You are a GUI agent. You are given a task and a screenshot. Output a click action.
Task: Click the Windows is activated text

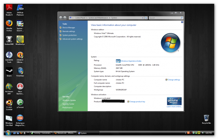pos(102,98)
